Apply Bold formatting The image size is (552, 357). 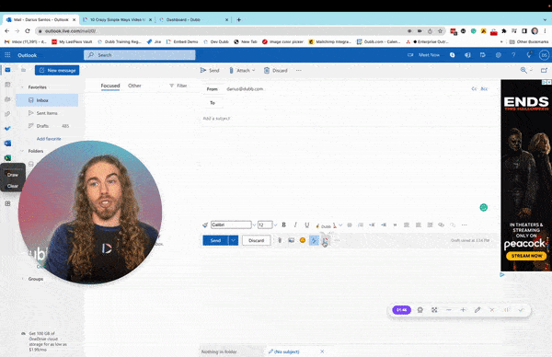point(283,225)
